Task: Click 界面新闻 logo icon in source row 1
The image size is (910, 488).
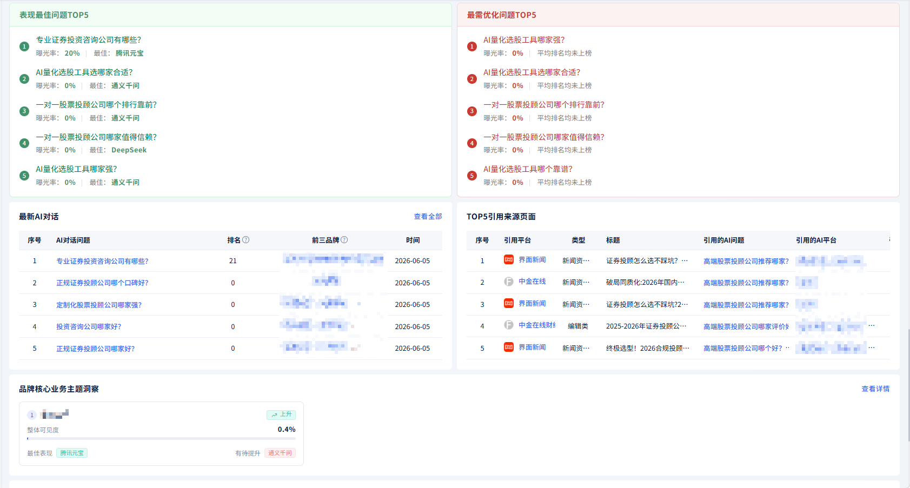Action: 509,259
